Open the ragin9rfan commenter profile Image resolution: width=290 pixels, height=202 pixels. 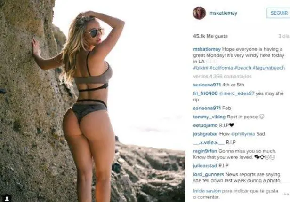click(205, 151)
